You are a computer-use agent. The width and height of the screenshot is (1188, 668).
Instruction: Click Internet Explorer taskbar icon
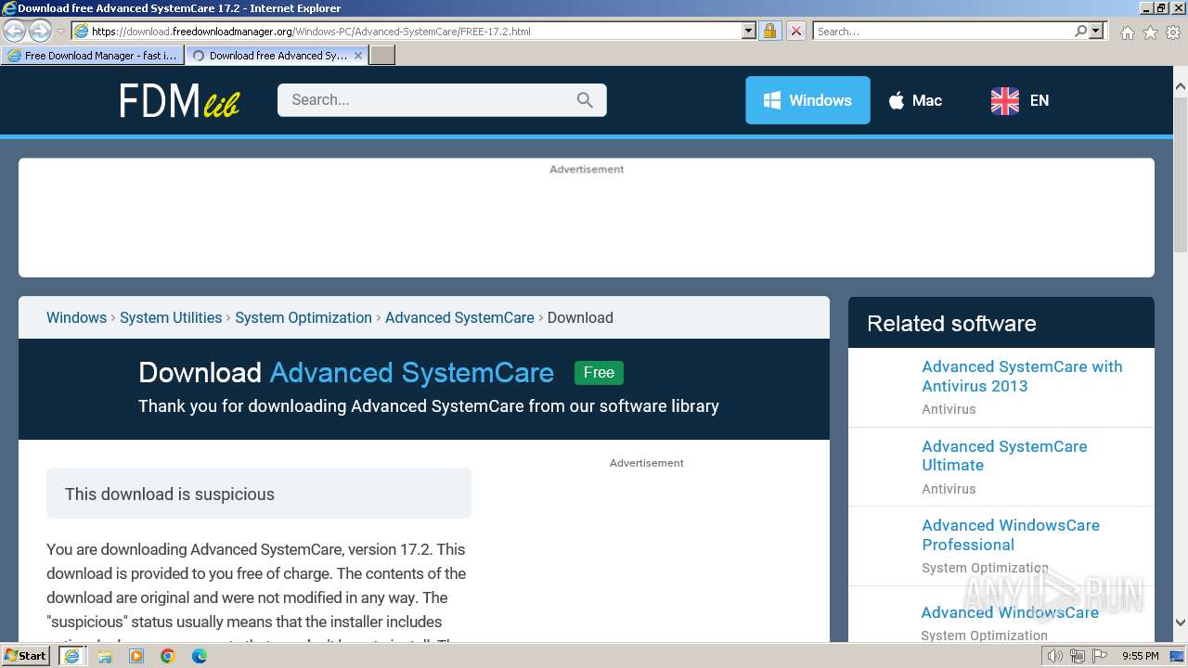click(x=72, y=655)
